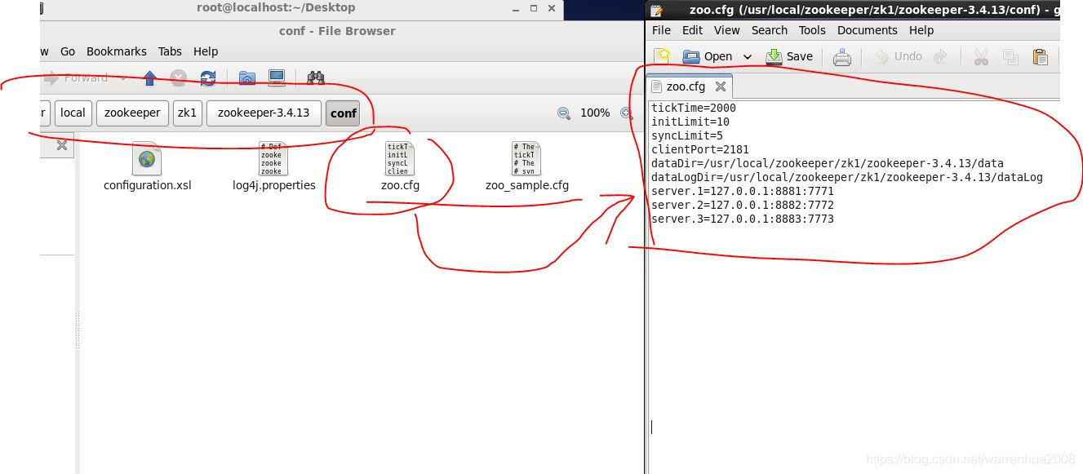Save the zoo.cfg file in gedit
The image size is (1083, 474).
coord(788,56)
